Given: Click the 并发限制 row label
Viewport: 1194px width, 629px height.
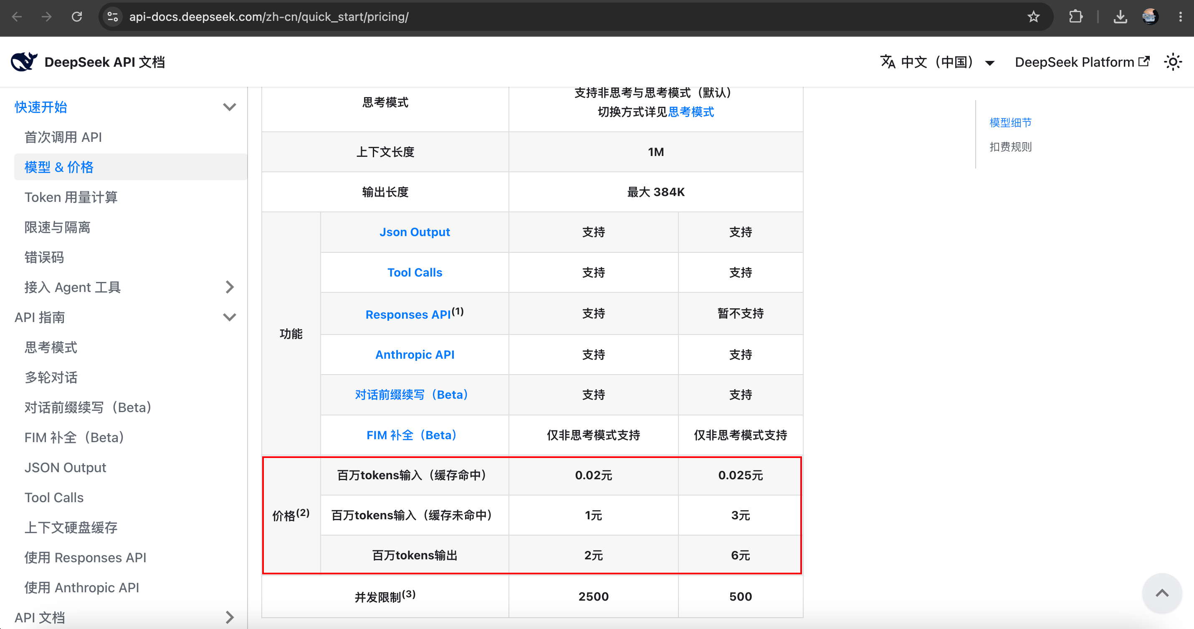Looking at the screenshot, I should (385, 596).
